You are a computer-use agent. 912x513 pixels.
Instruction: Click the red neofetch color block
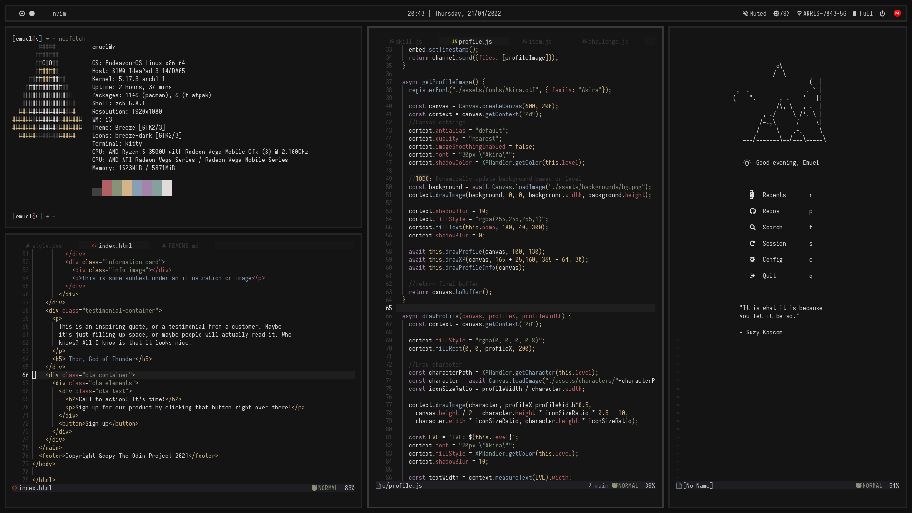pyautogui.click(x=107, y=188)
